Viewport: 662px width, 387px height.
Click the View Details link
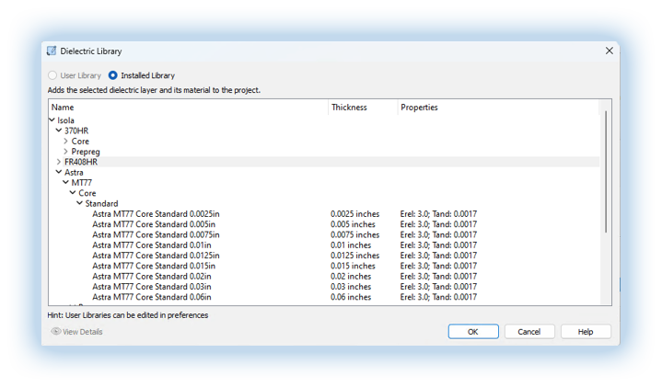coord(82,332)
